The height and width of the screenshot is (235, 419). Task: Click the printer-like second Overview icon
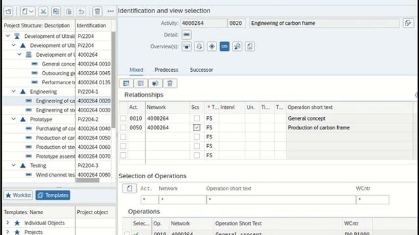click(199, 46)
